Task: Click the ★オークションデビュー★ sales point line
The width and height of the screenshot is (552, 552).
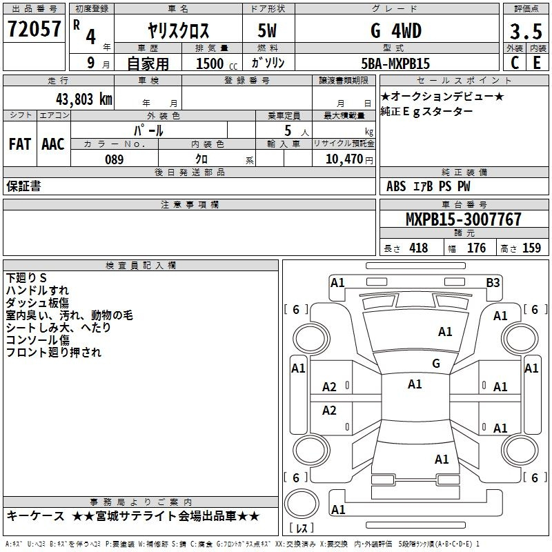Action: [442, 96]
